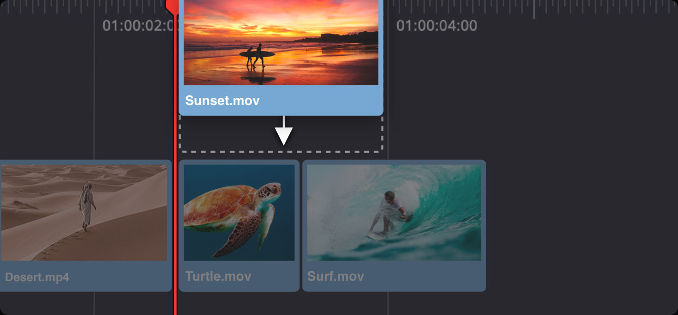Viewport: 678px width, 315px height.
Task: Click the white downward drop arrow
Action: (x=284, y=132)
